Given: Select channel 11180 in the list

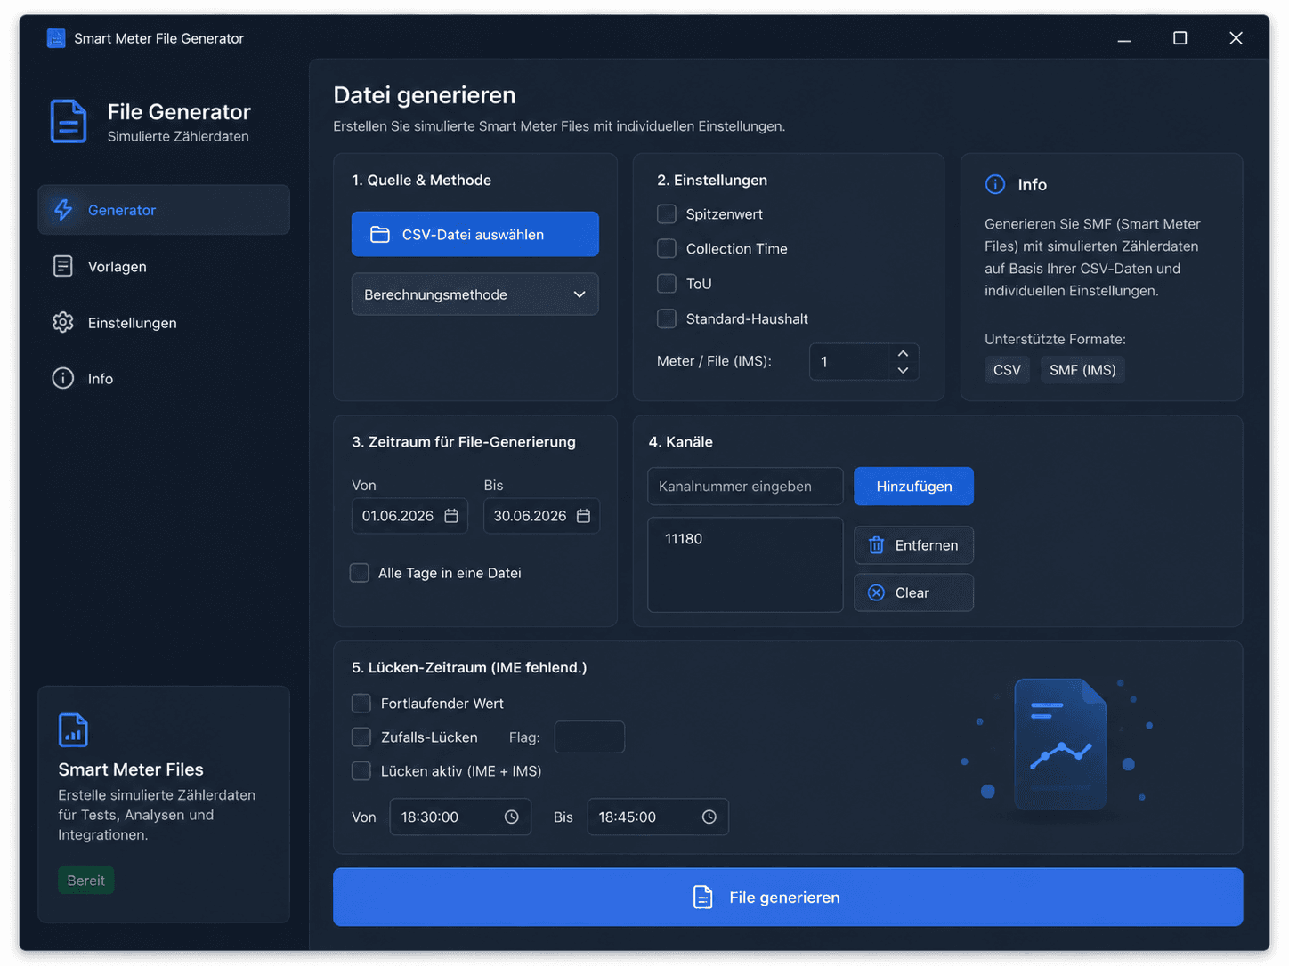Looking at the screenshot, I should 684,539.
